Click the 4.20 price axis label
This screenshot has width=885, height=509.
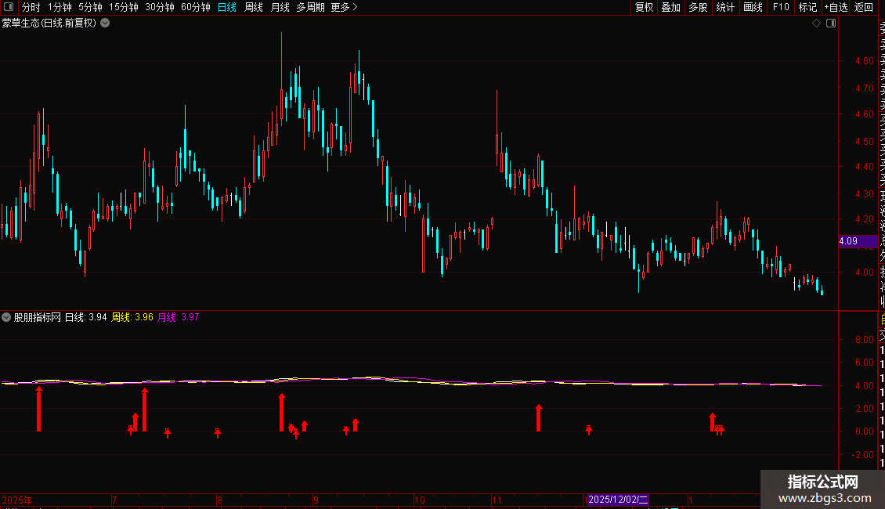[864, 219]
